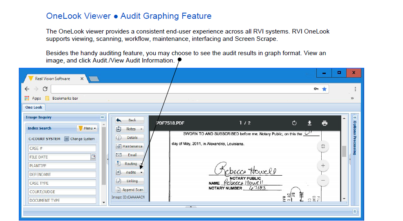This screenshot has height=221, width=403.
Task: Show more bookmarks with the double chevron
Action: (352, 98)
